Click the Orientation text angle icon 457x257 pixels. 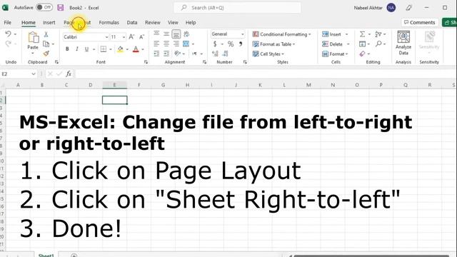coord(186,34)
